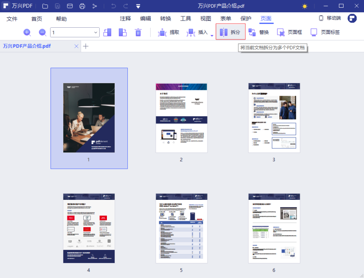Click the 拆分 split button
This screenshot has width=364, height=278.
[230, 32]
